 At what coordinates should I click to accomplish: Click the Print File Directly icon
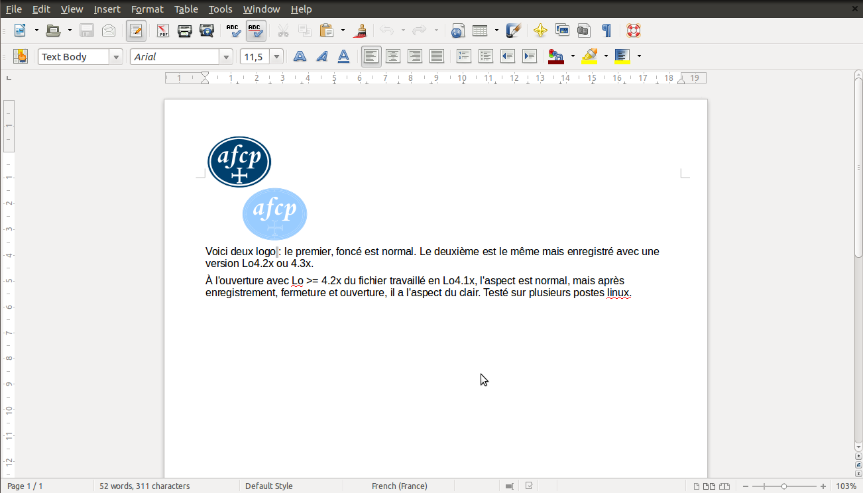[185, 30]
